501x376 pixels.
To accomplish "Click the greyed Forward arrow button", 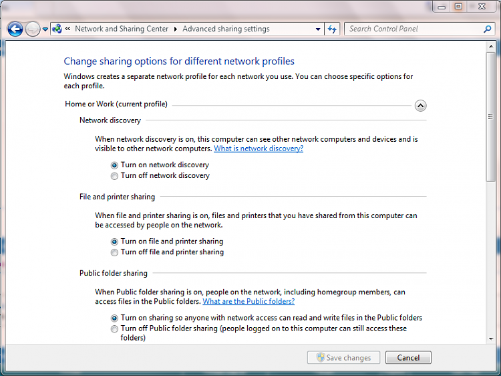I will [33, 29].
